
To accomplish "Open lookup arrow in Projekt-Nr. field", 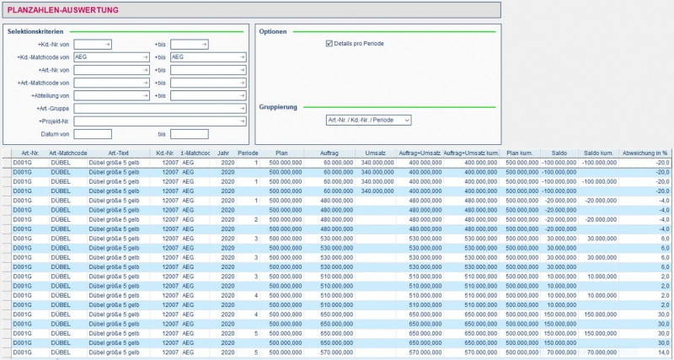I will [242, 121].
